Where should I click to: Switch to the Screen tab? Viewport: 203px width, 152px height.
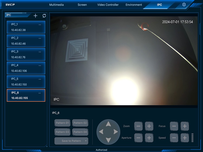coord(82,5)
